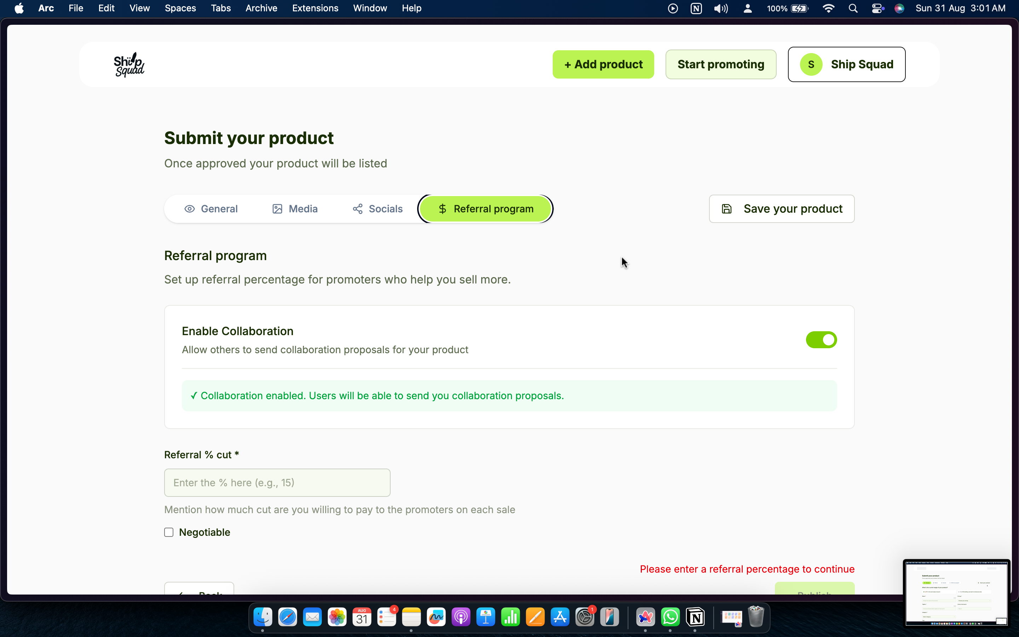This screenshot has width=1019, height=637.
Task: Open the Ship Squad account menu
Action: pos(846,64)
